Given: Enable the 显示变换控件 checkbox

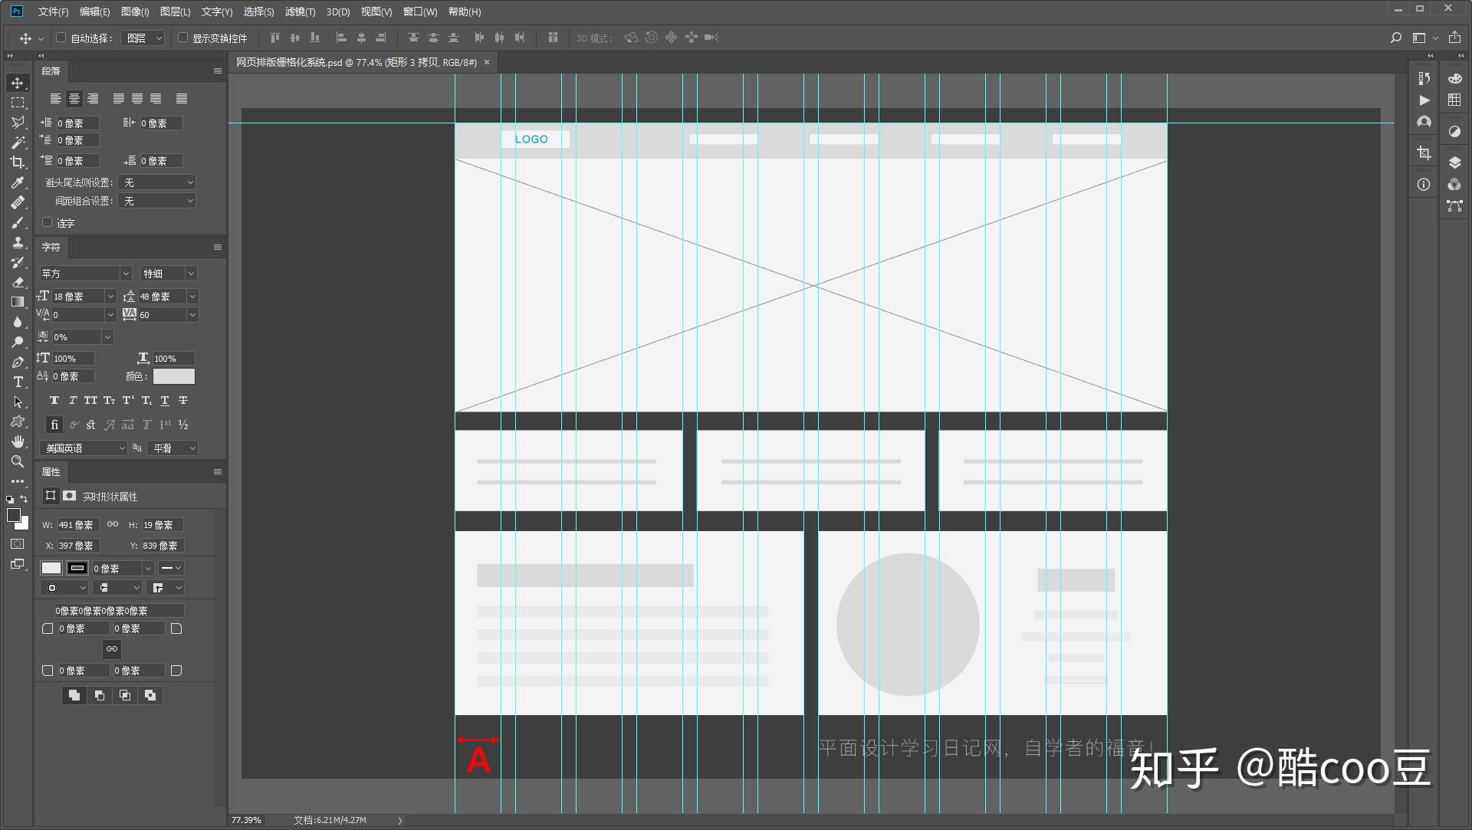Looking at the screenshot, I should click(182, 38).
